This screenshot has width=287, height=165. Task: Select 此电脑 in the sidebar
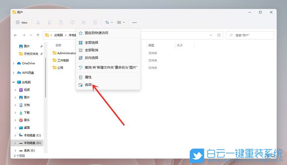[x=27, y=82]
